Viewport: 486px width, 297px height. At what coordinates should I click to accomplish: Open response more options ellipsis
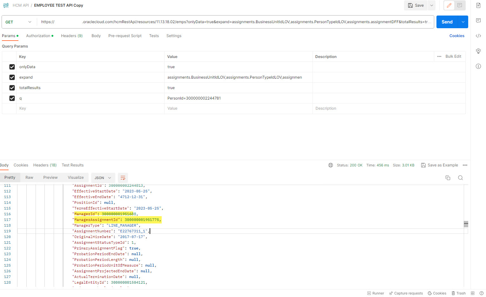[465, 165]
